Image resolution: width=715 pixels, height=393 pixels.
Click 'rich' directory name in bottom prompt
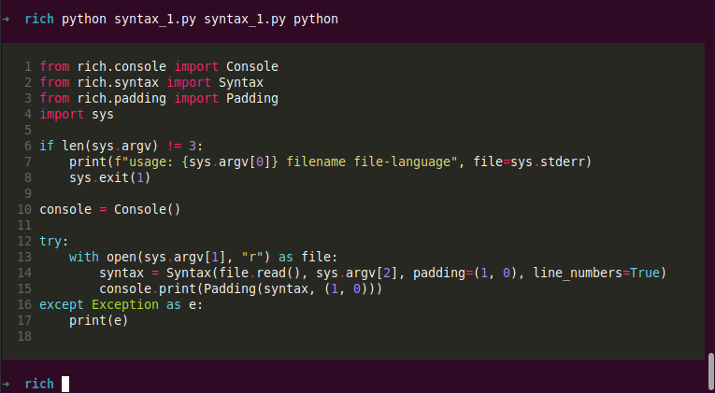pyautogui.click(x=39, y=384)
